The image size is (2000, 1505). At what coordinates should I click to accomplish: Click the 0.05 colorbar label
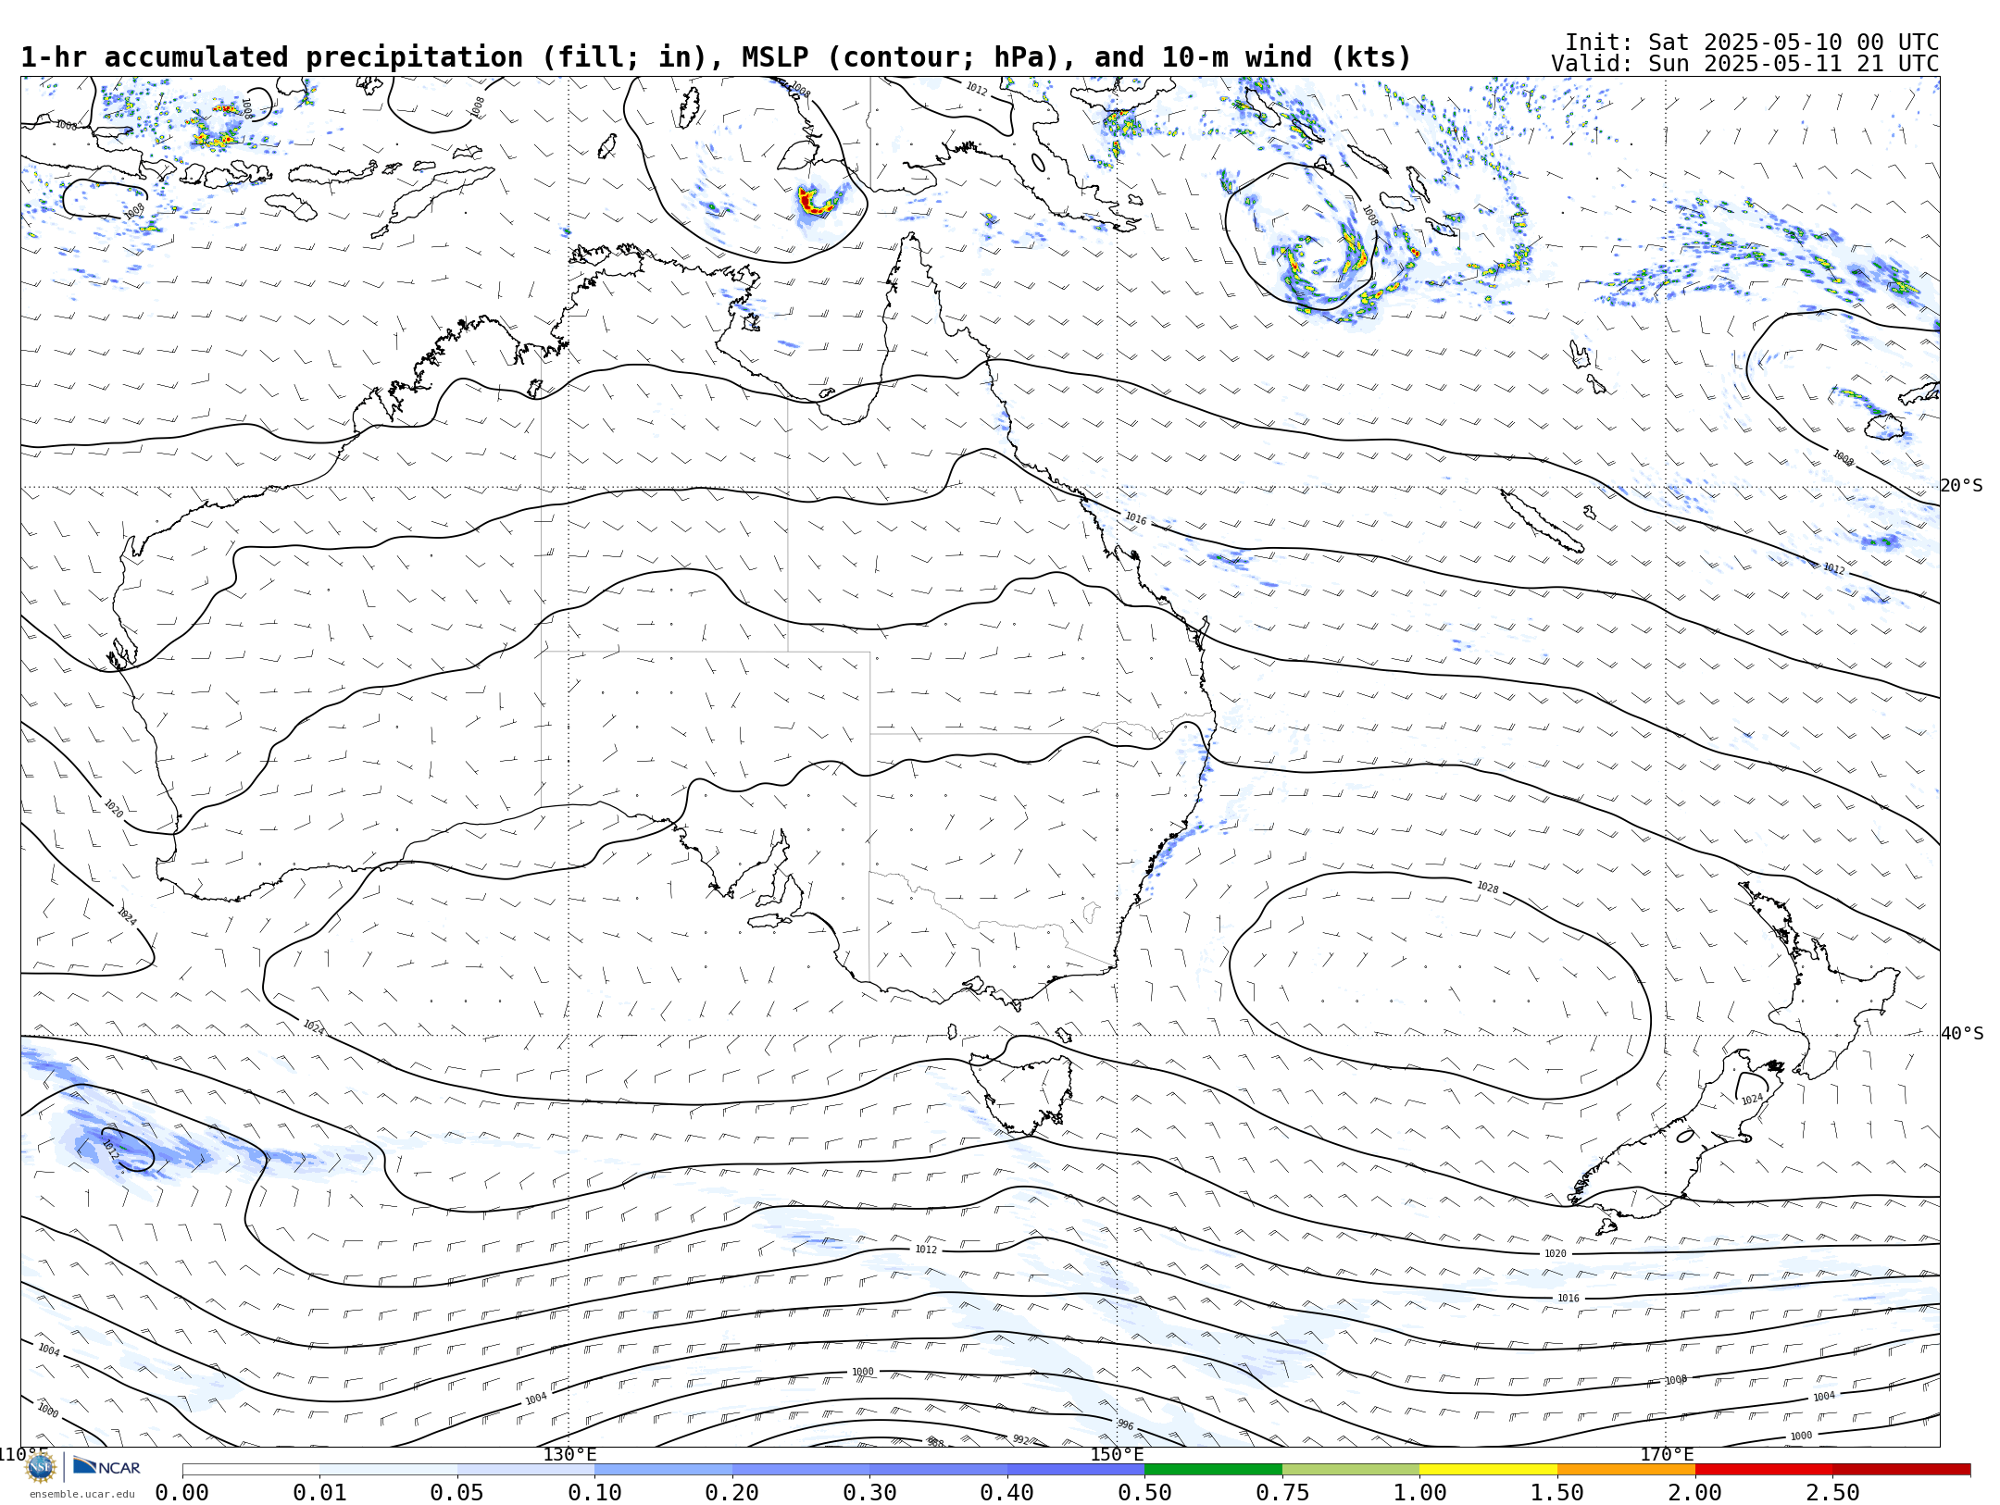point(456,1493)
